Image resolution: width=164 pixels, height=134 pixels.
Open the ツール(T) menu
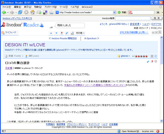[64, 7]
